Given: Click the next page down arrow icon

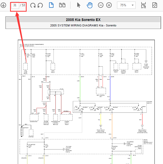Looking at the screenshot, I should [x=3, y=5].
